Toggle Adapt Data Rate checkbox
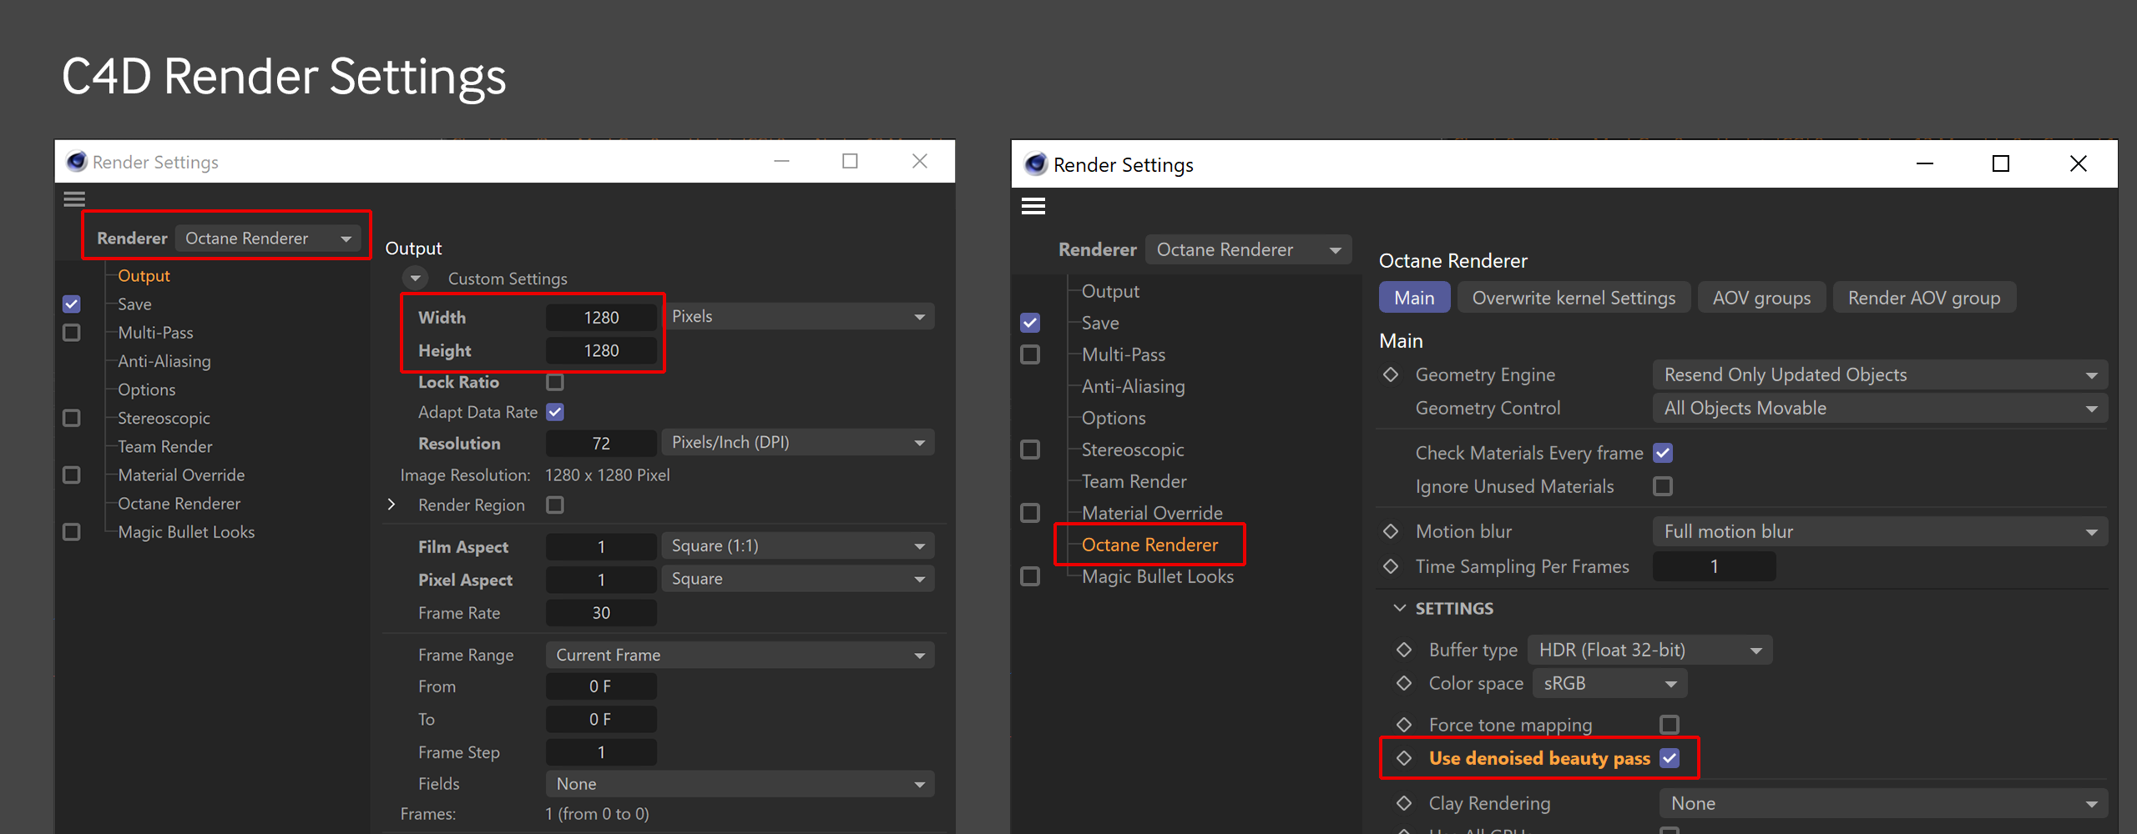 (555, 412)
